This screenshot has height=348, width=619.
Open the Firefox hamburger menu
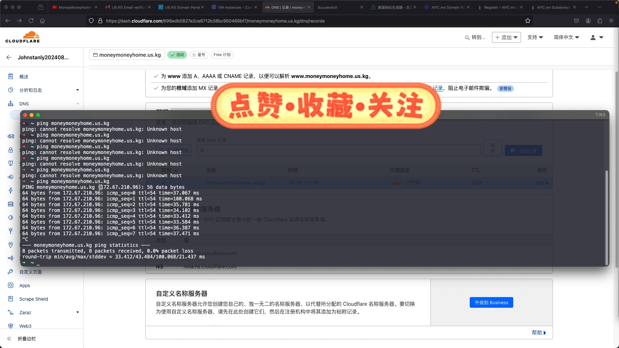(611, 21)
